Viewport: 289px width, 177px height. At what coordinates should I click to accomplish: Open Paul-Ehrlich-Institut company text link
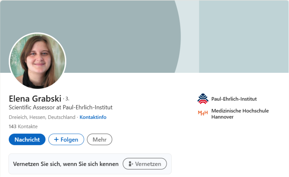[x=234, y=99]
